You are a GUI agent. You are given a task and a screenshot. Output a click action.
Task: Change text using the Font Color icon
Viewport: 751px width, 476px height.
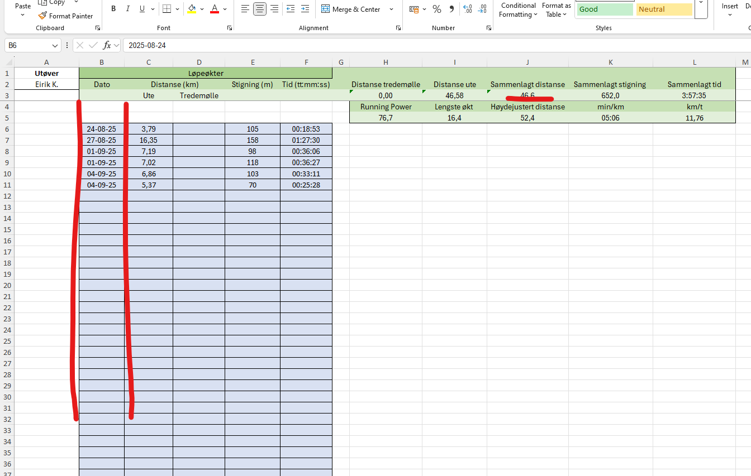215,9
